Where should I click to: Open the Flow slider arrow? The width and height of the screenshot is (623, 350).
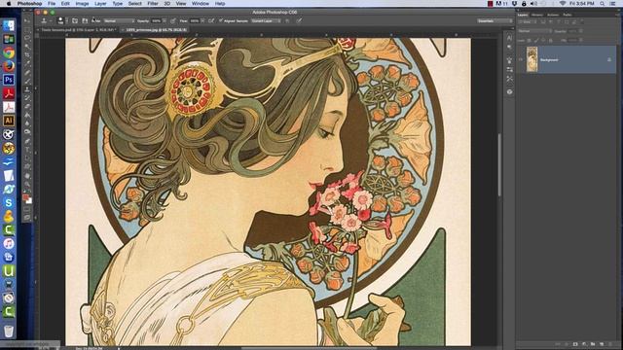pos(202,20)
